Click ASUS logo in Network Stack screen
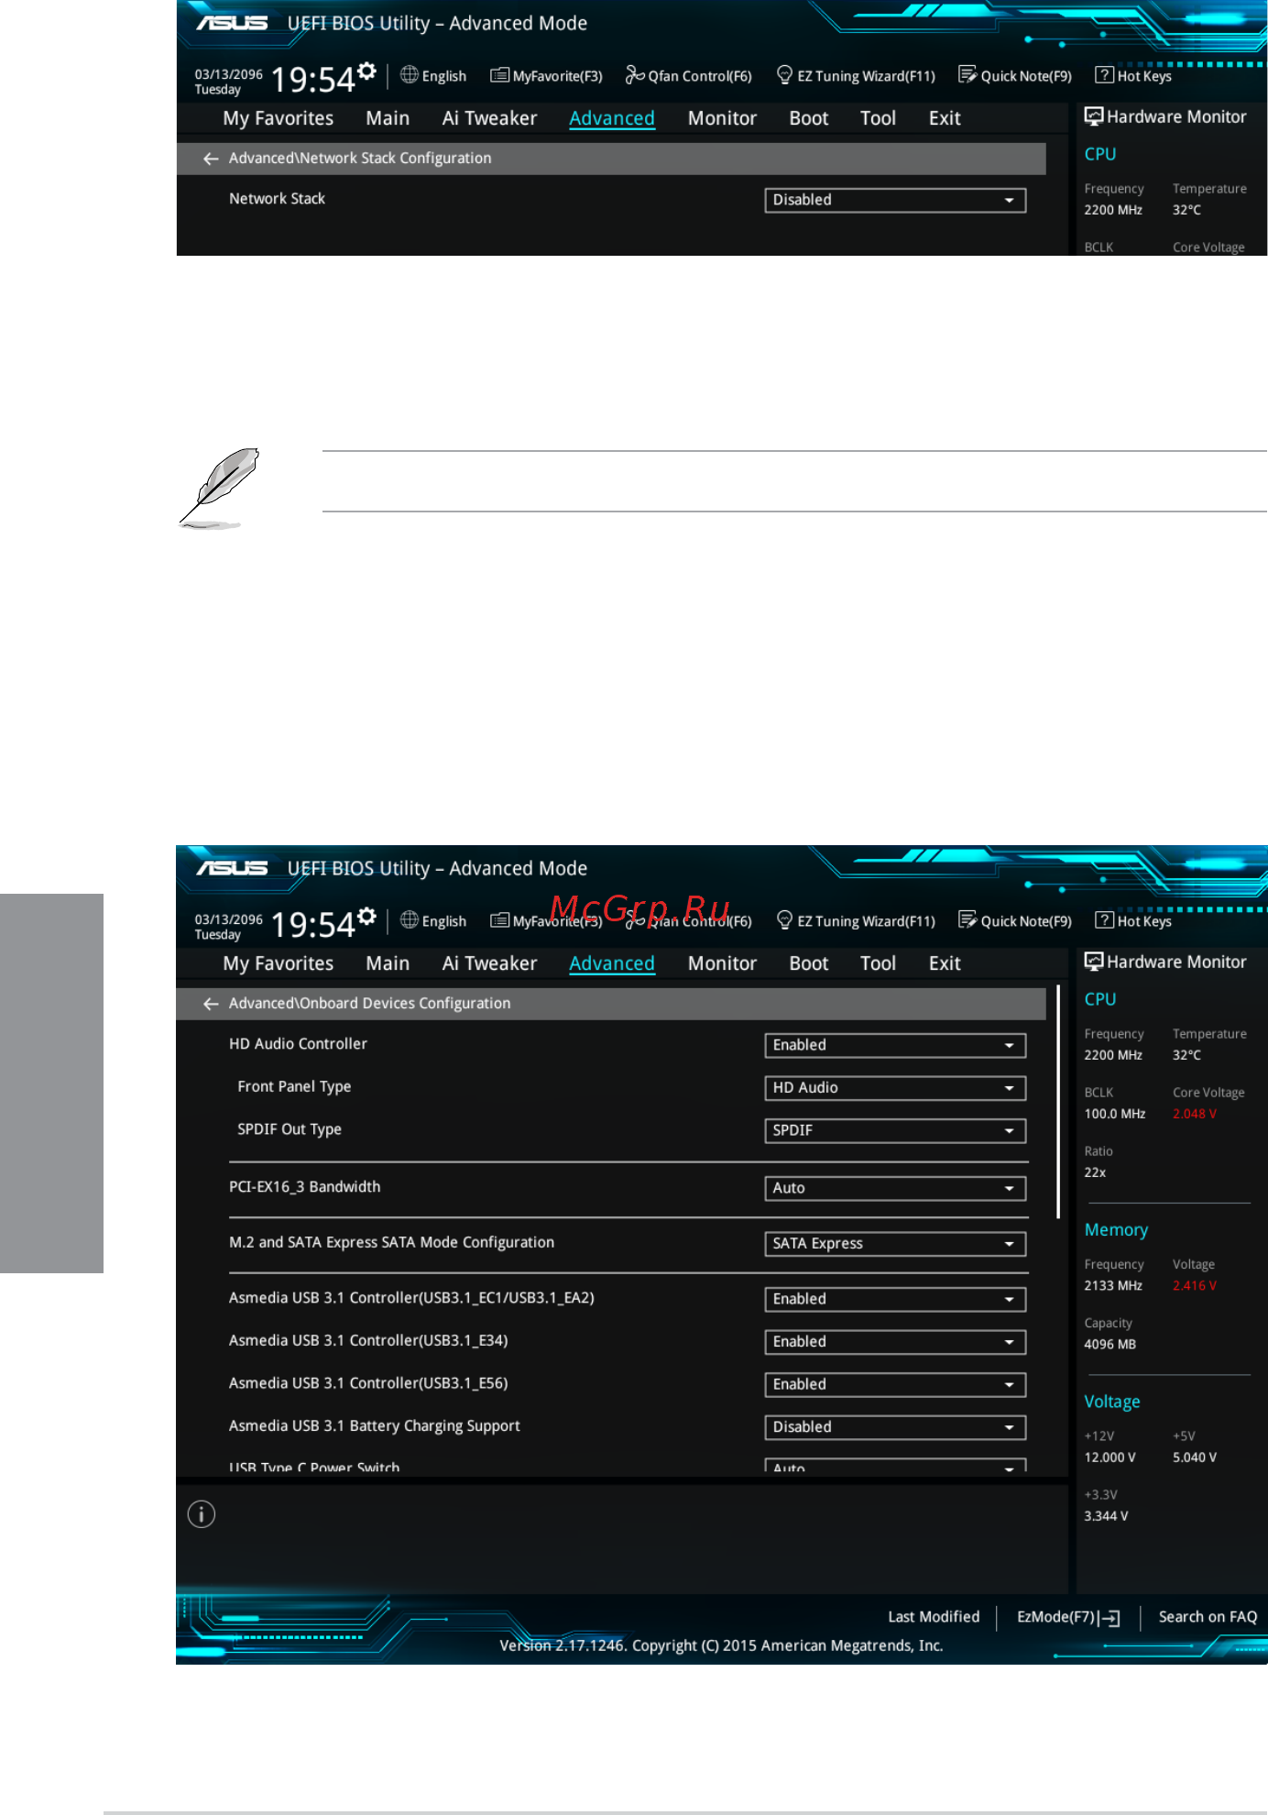The image size is (1268, 1815). pos(232,23)
